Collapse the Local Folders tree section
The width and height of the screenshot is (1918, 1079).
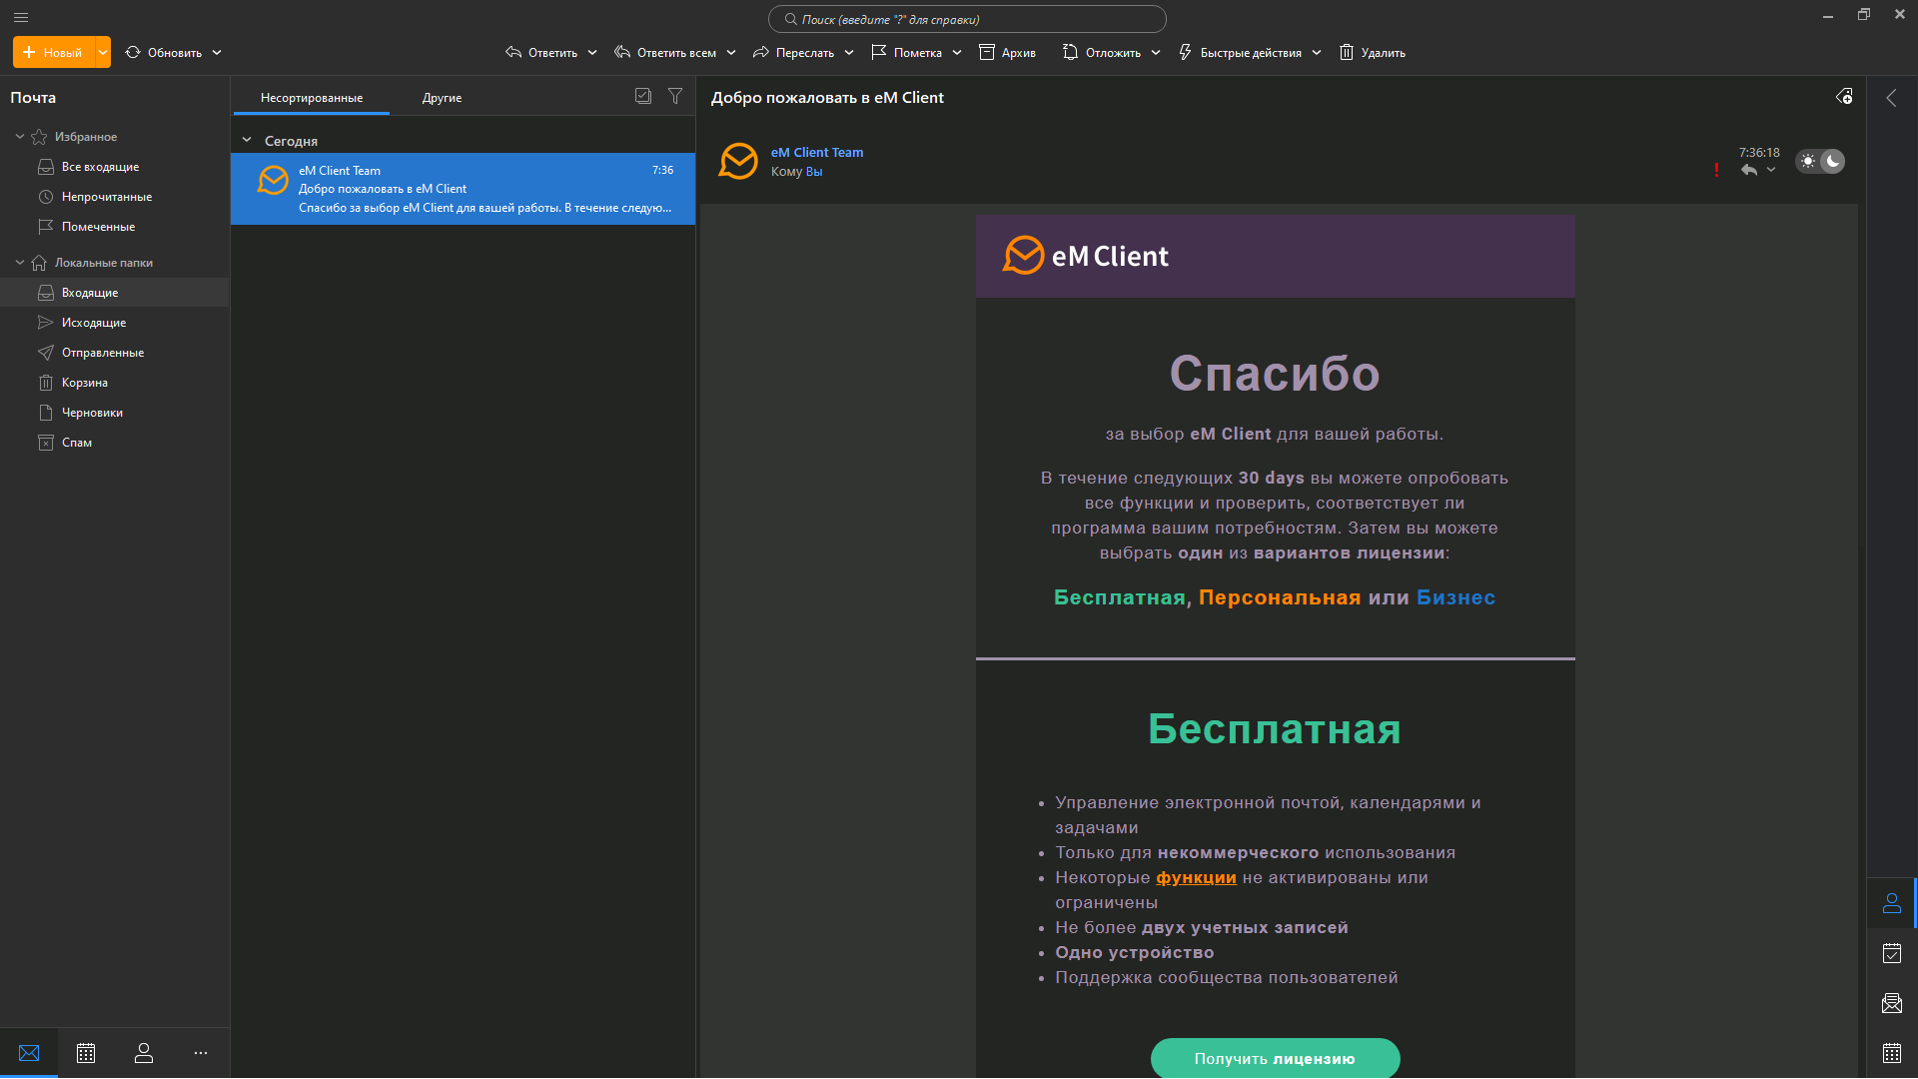pos(20,263)
